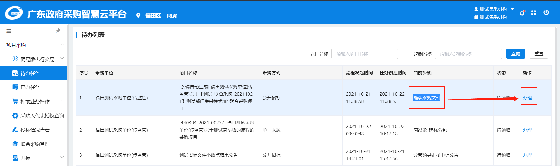Expand the 简易版执行交易 submenu

[x=62, y=58]
